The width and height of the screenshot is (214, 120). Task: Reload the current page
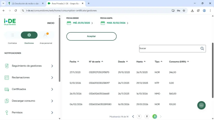pos(16,10)
